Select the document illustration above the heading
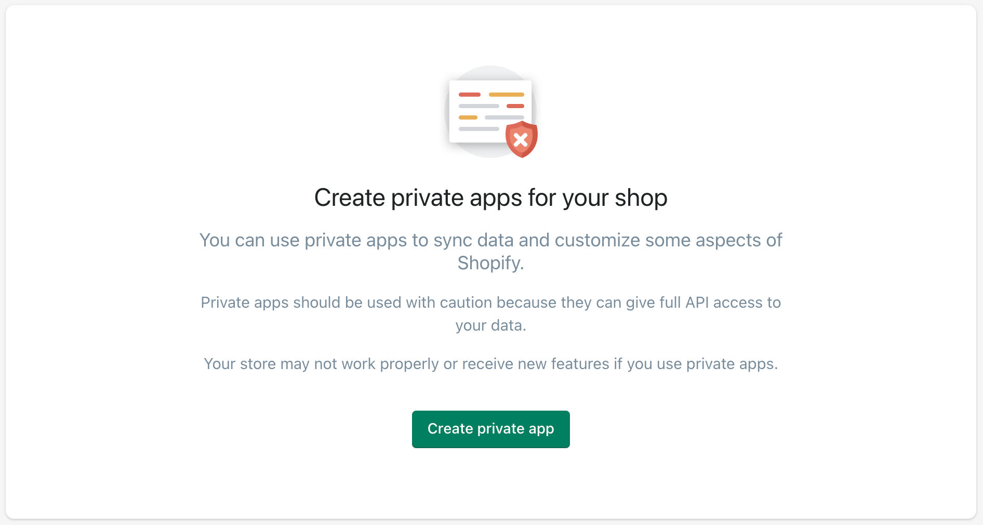Viewport: 983px width, 525px height. point(490,111)
